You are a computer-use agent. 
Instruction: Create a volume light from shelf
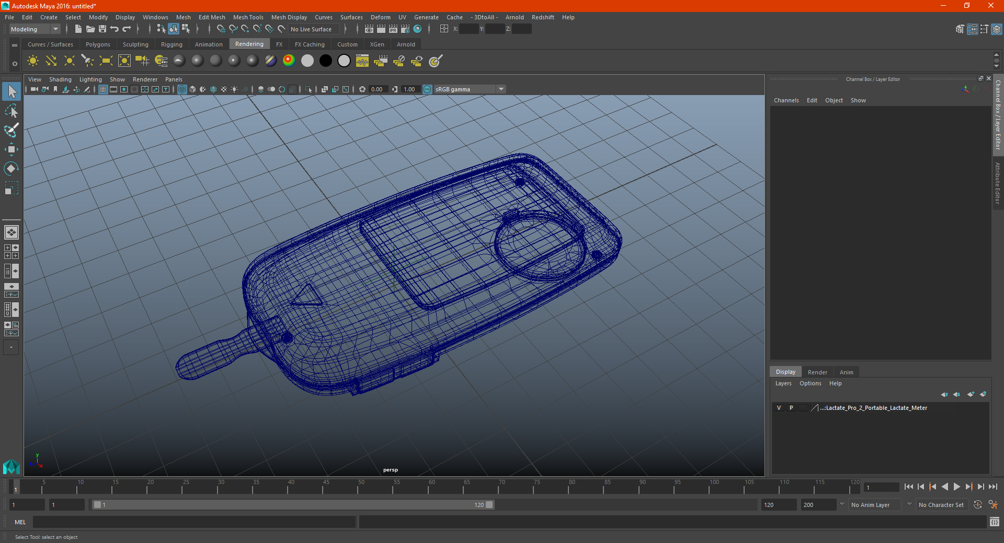pyautogui.click(x=124, y=61)
